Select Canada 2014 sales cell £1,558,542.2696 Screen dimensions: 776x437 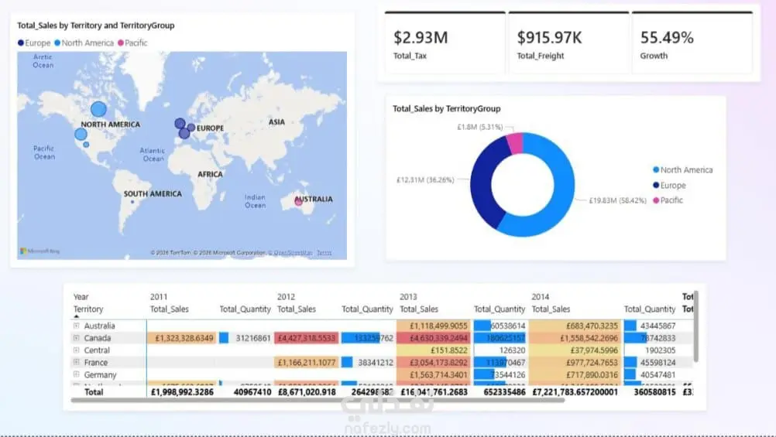[575, 338]
